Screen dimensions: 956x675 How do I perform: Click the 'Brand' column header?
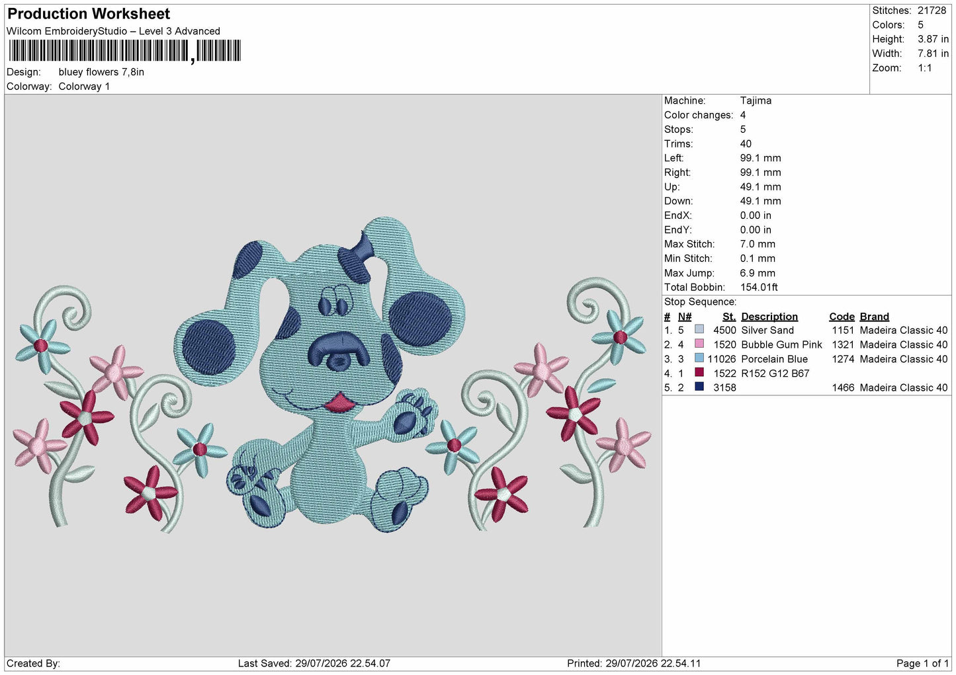874,317
